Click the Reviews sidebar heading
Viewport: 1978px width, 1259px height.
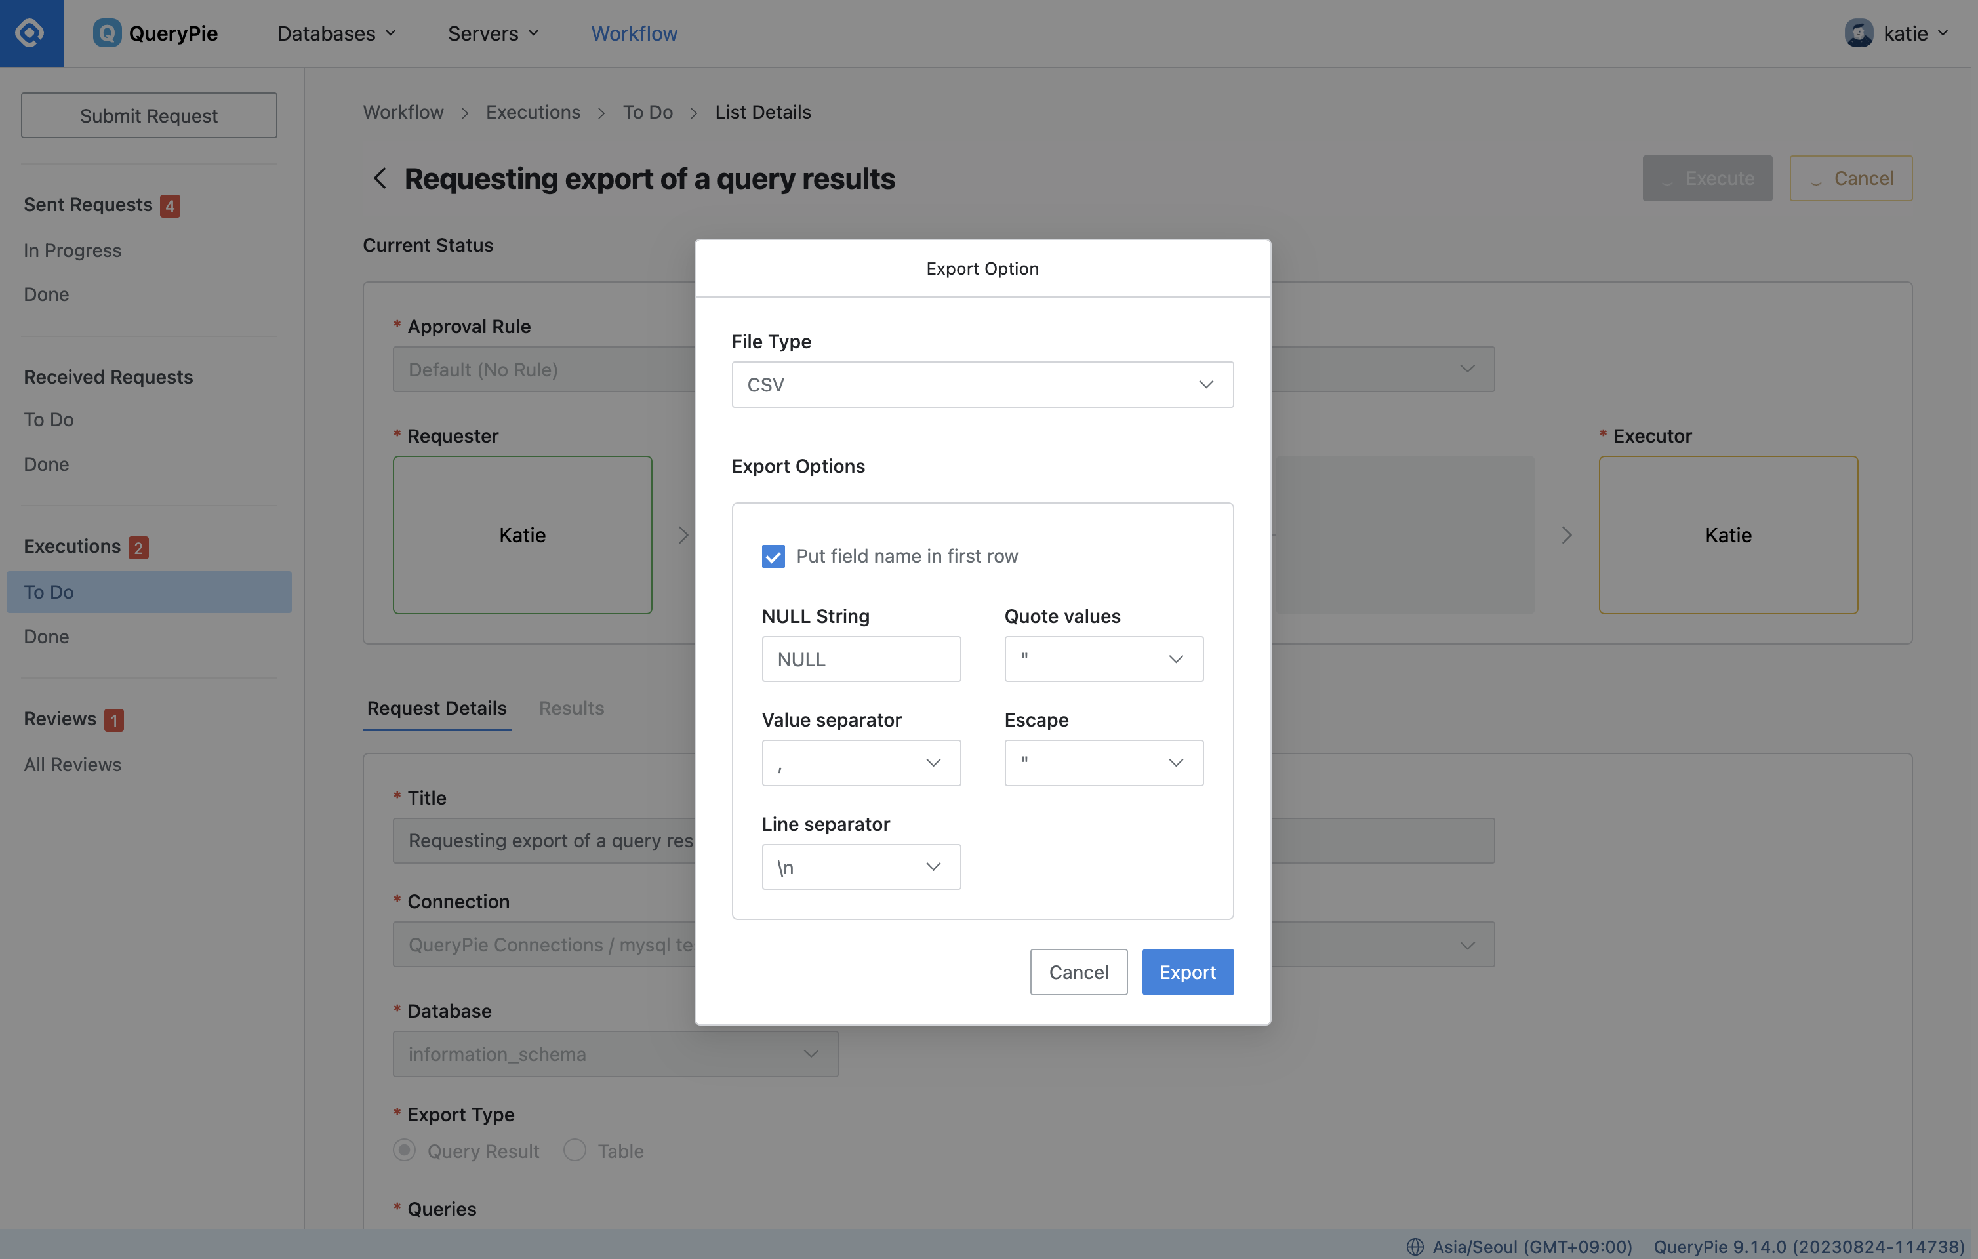[60, 719]
